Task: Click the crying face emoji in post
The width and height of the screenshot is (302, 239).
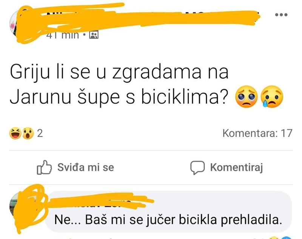Action: 272,96
